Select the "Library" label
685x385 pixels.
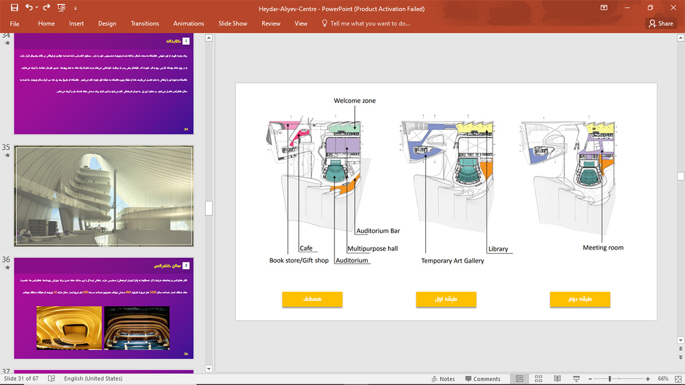(498, 249)
